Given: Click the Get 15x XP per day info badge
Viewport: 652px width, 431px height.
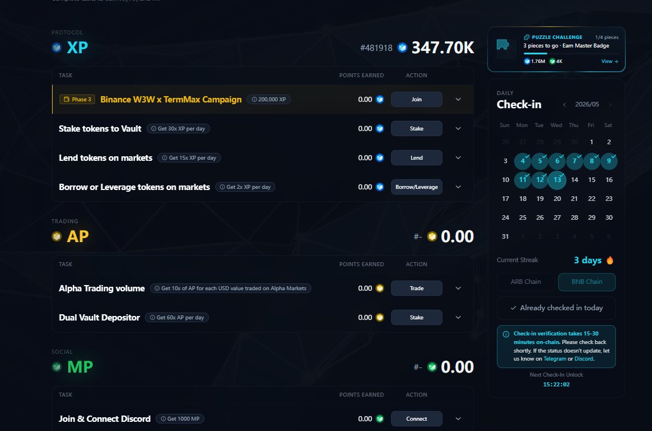Looking at the screenshot, I should coord(189,157).
